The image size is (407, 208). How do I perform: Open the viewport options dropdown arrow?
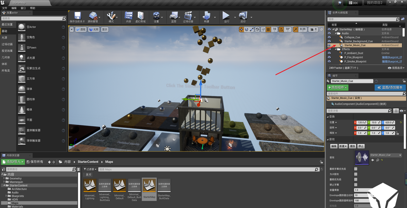pos(72,29)
